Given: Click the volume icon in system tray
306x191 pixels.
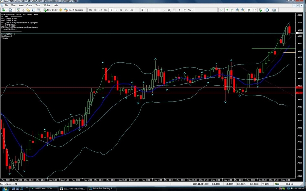Looking at the screenshot, I should 292,189.
